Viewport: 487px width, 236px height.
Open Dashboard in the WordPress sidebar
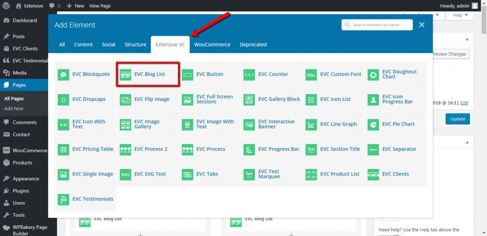[x=24, y=20]
